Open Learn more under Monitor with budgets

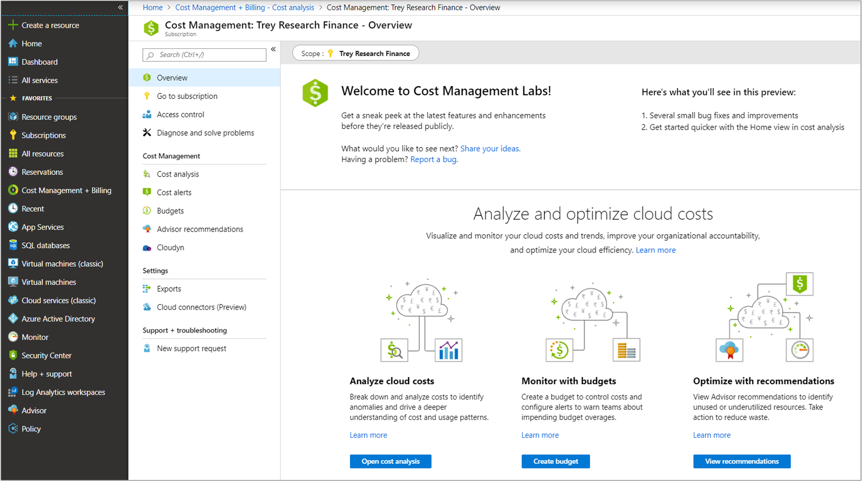(540, 435)
